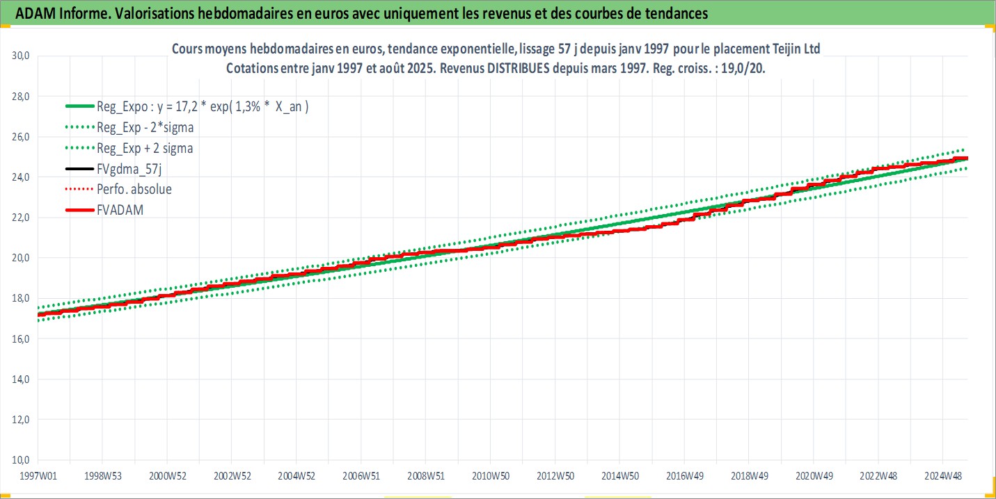
Task: Click x-axis label '2018W49'
Action: coord(748,475)
